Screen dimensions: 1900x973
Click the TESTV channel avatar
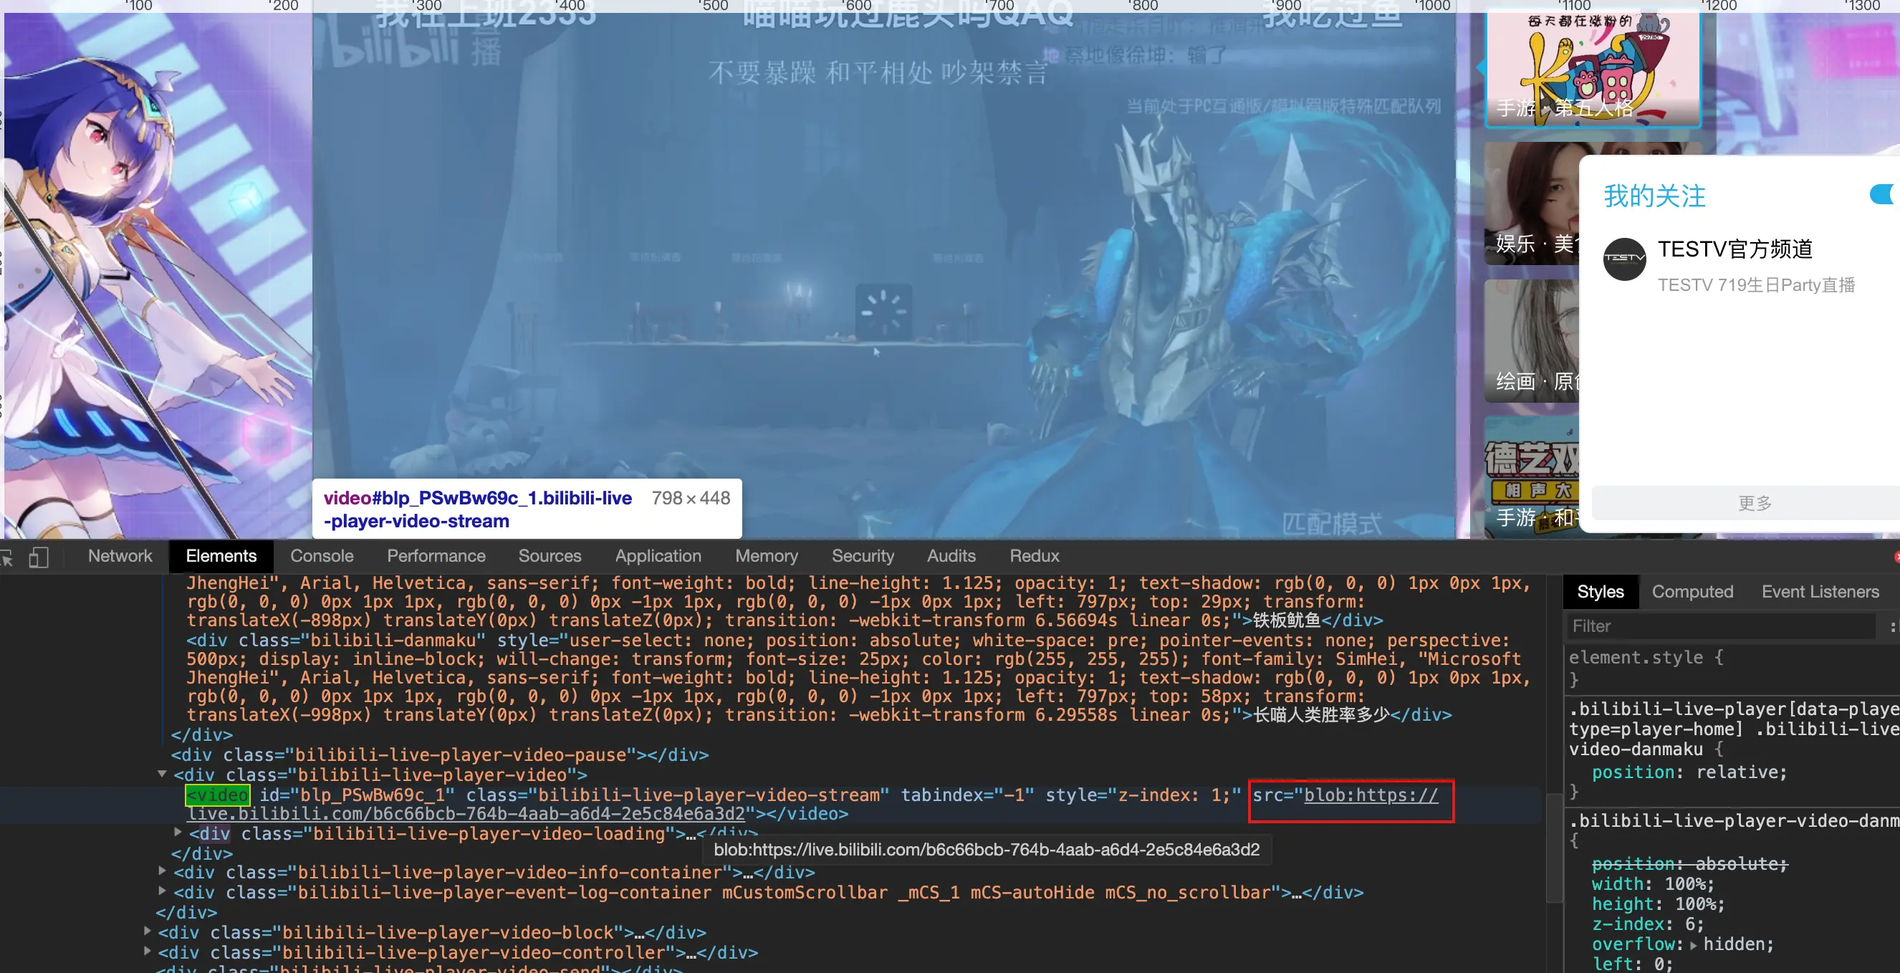1624,259
